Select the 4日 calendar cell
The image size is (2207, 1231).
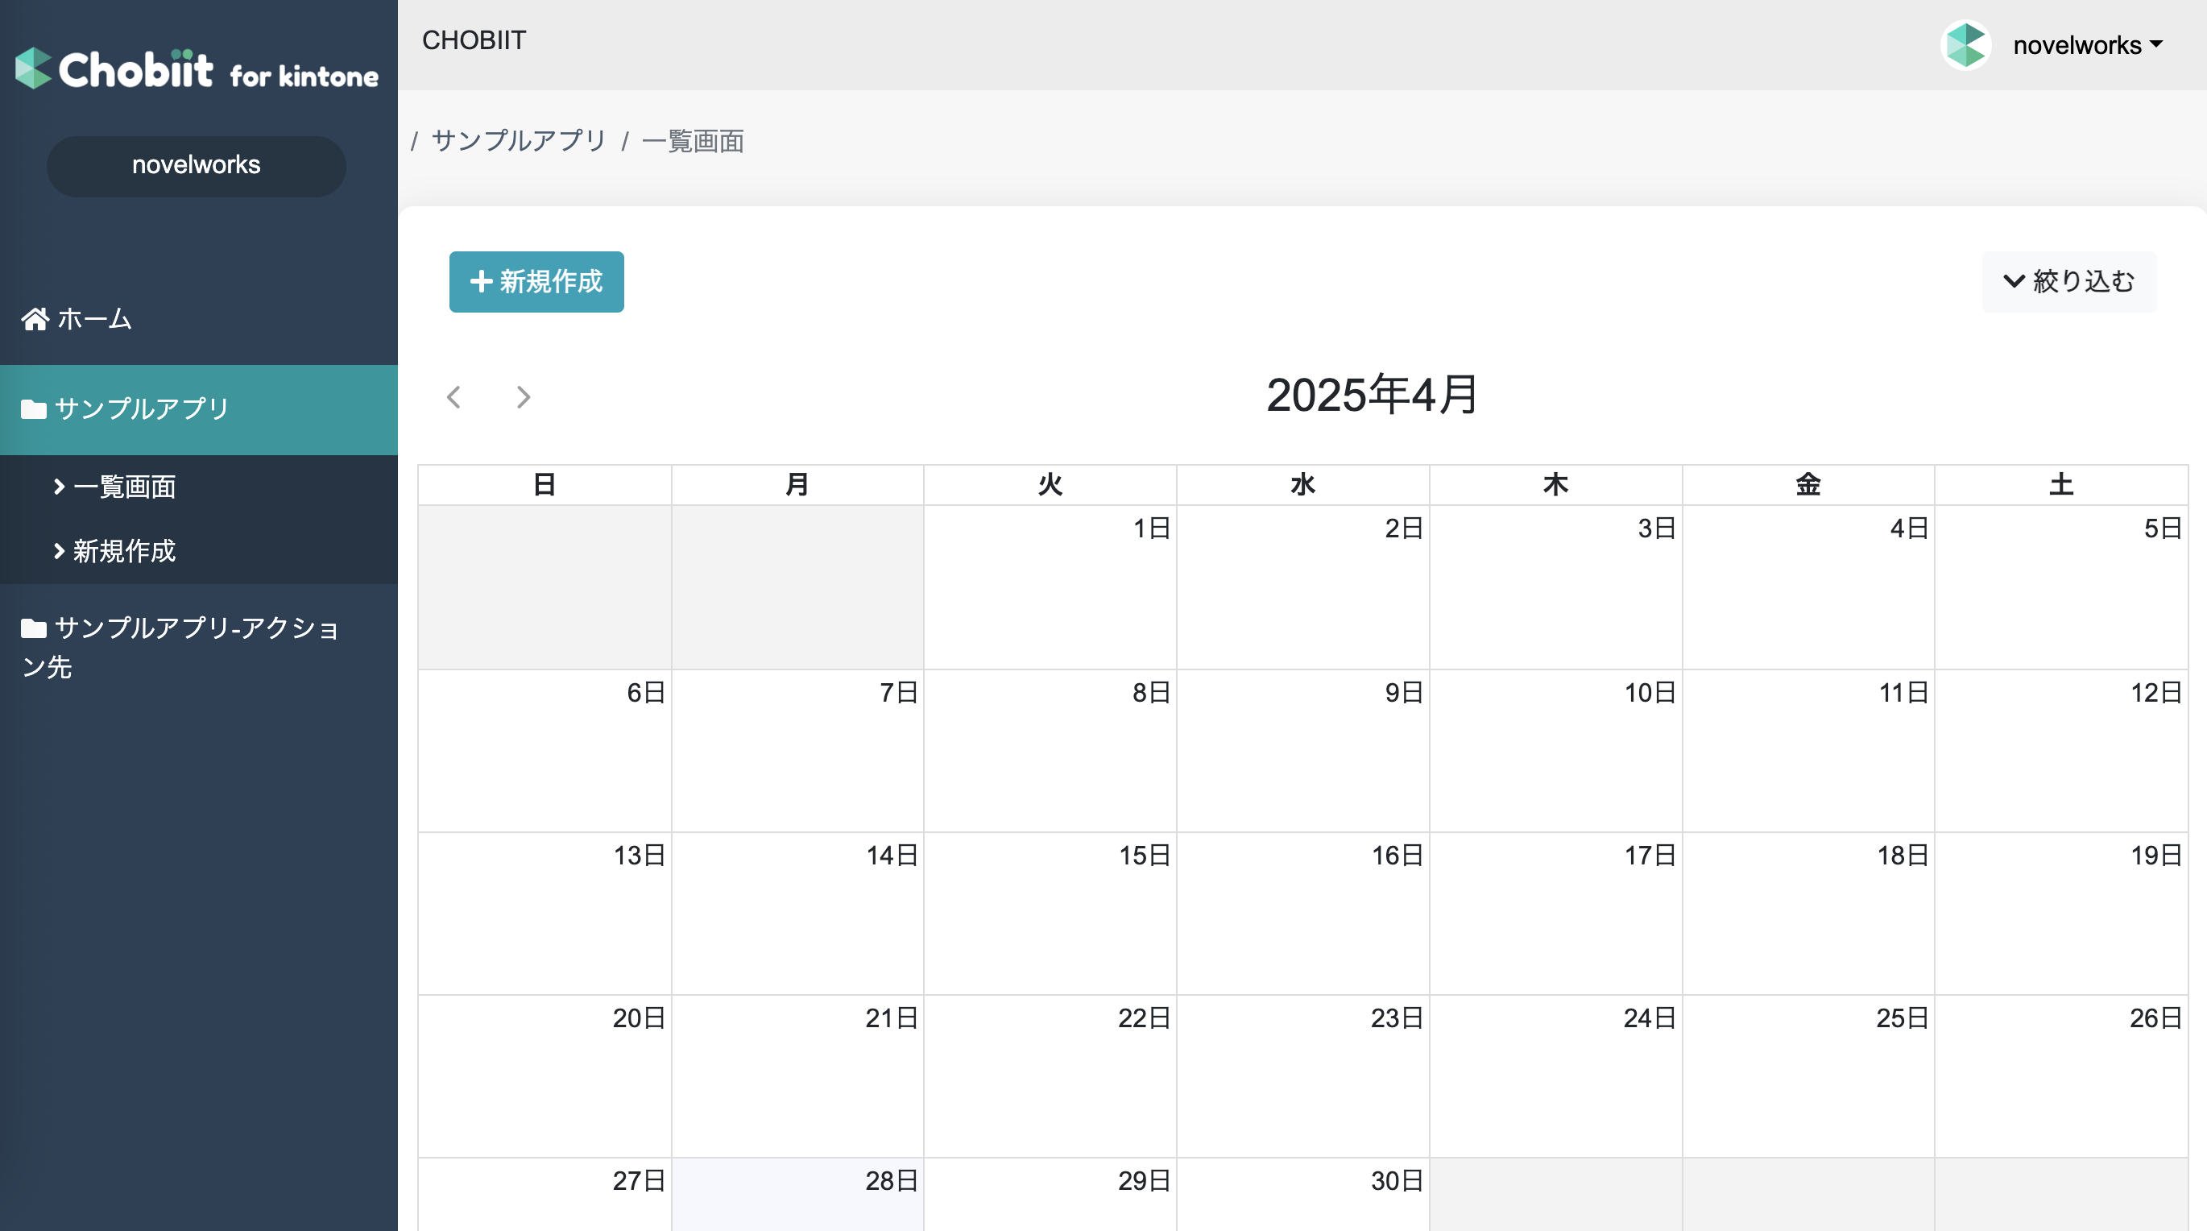(1808, 586)
